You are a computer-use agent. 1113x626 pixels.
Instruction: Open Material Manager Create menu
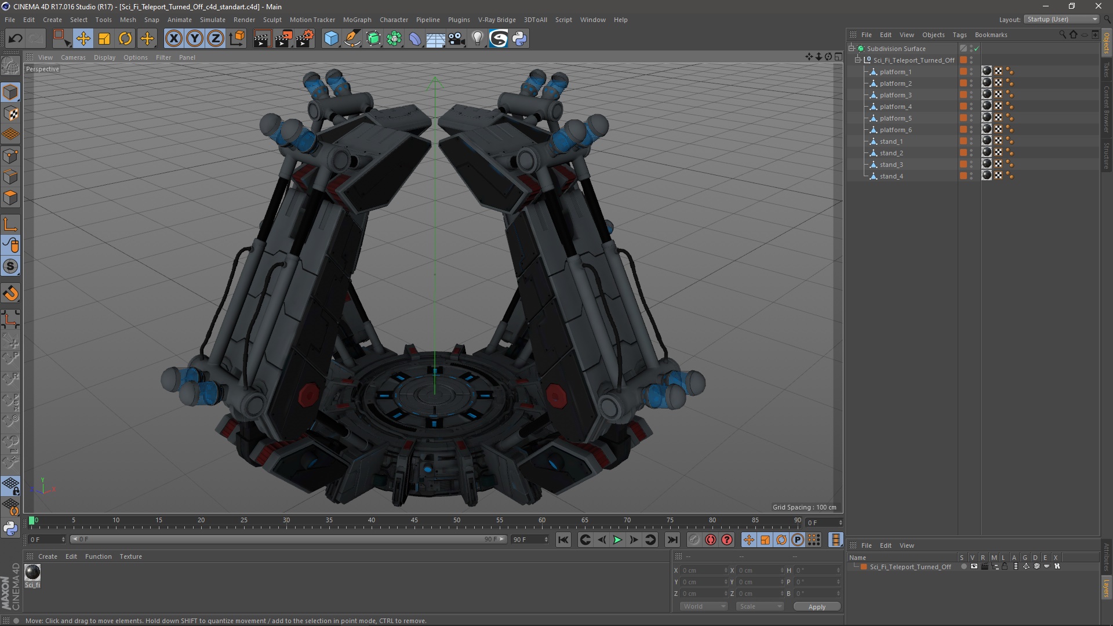[48, 556]
